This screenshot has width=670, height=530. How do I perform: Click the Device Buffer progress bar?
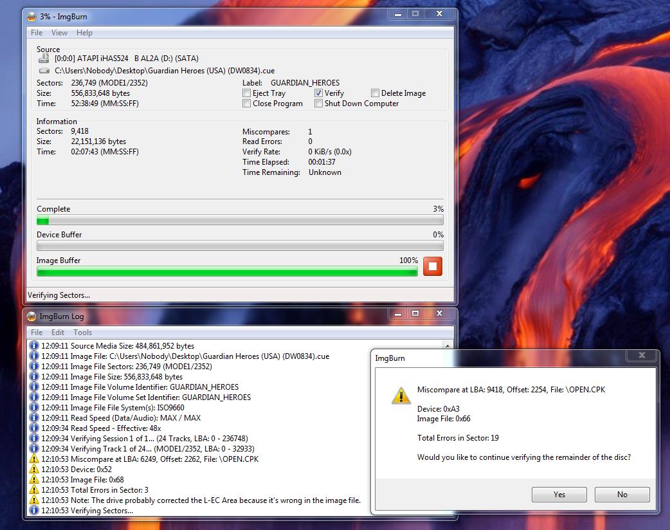[240, 246]
